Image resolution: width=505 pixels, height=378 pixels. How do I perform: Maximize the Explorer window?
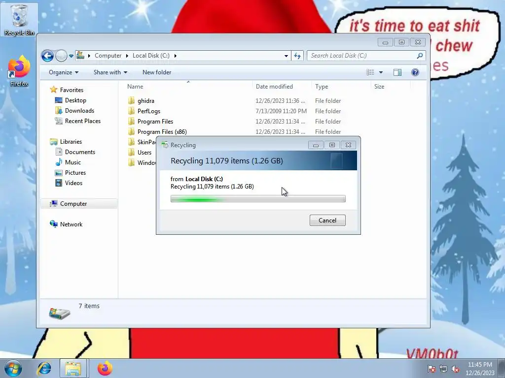click(401, 42)
